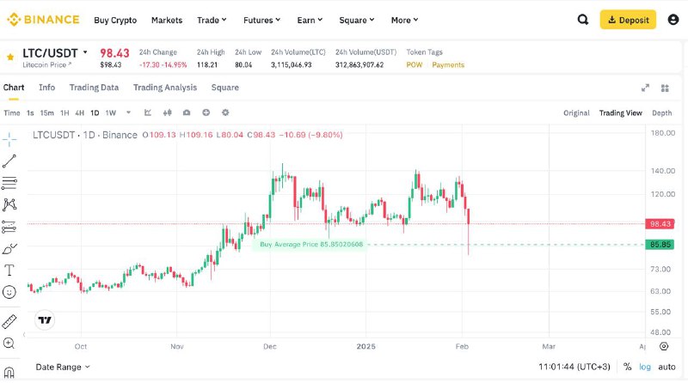Open the emoji icons tool

(9, 292)
